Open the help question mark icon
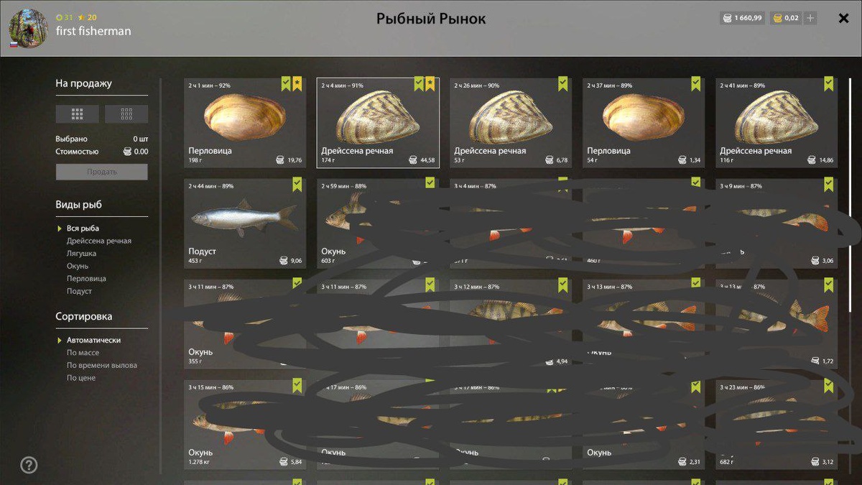 pos(29,465)
